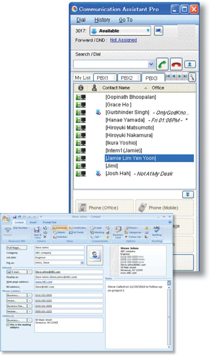Select contact Jamie Lim Yen Yoon

tap(149, 158)
